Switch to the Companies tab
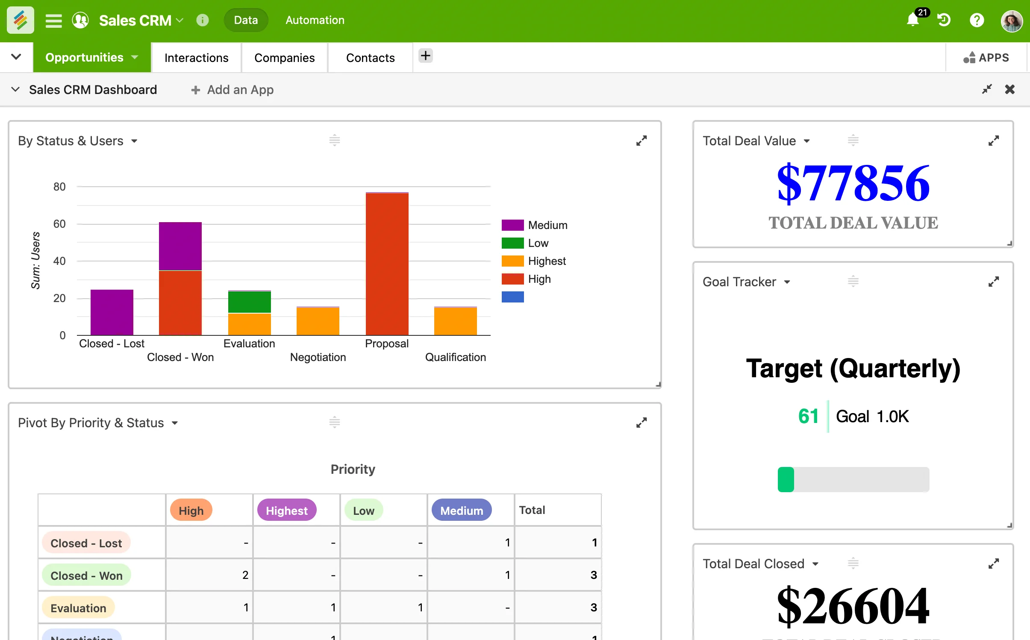Image resolution: width=1030 pixels, height=640 pixels. pos(284,57)
